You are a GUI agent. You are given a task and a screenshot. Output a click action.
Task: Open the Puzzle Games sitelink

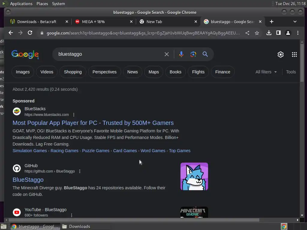tap(96, 151)
